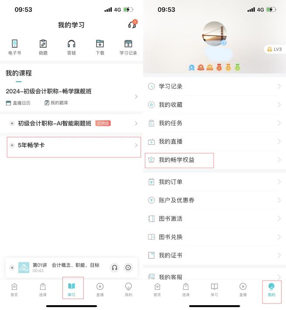Open 直播日历 under the 2024 course

click(18, 103)
